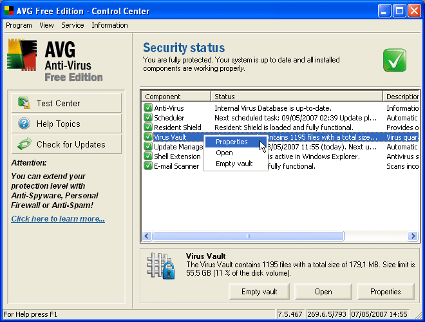Open the View menu
Screen dimensions: 425x322
(x=46, y=25)
